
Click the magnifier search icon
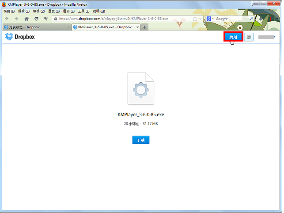click(251, 19)
